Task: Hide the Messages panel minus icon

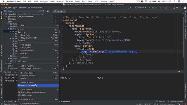Action: (x=182, y=72)
